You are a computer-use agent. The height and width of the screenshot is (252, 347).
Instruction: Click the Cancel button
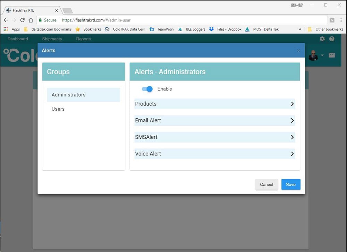pos(266,184)
